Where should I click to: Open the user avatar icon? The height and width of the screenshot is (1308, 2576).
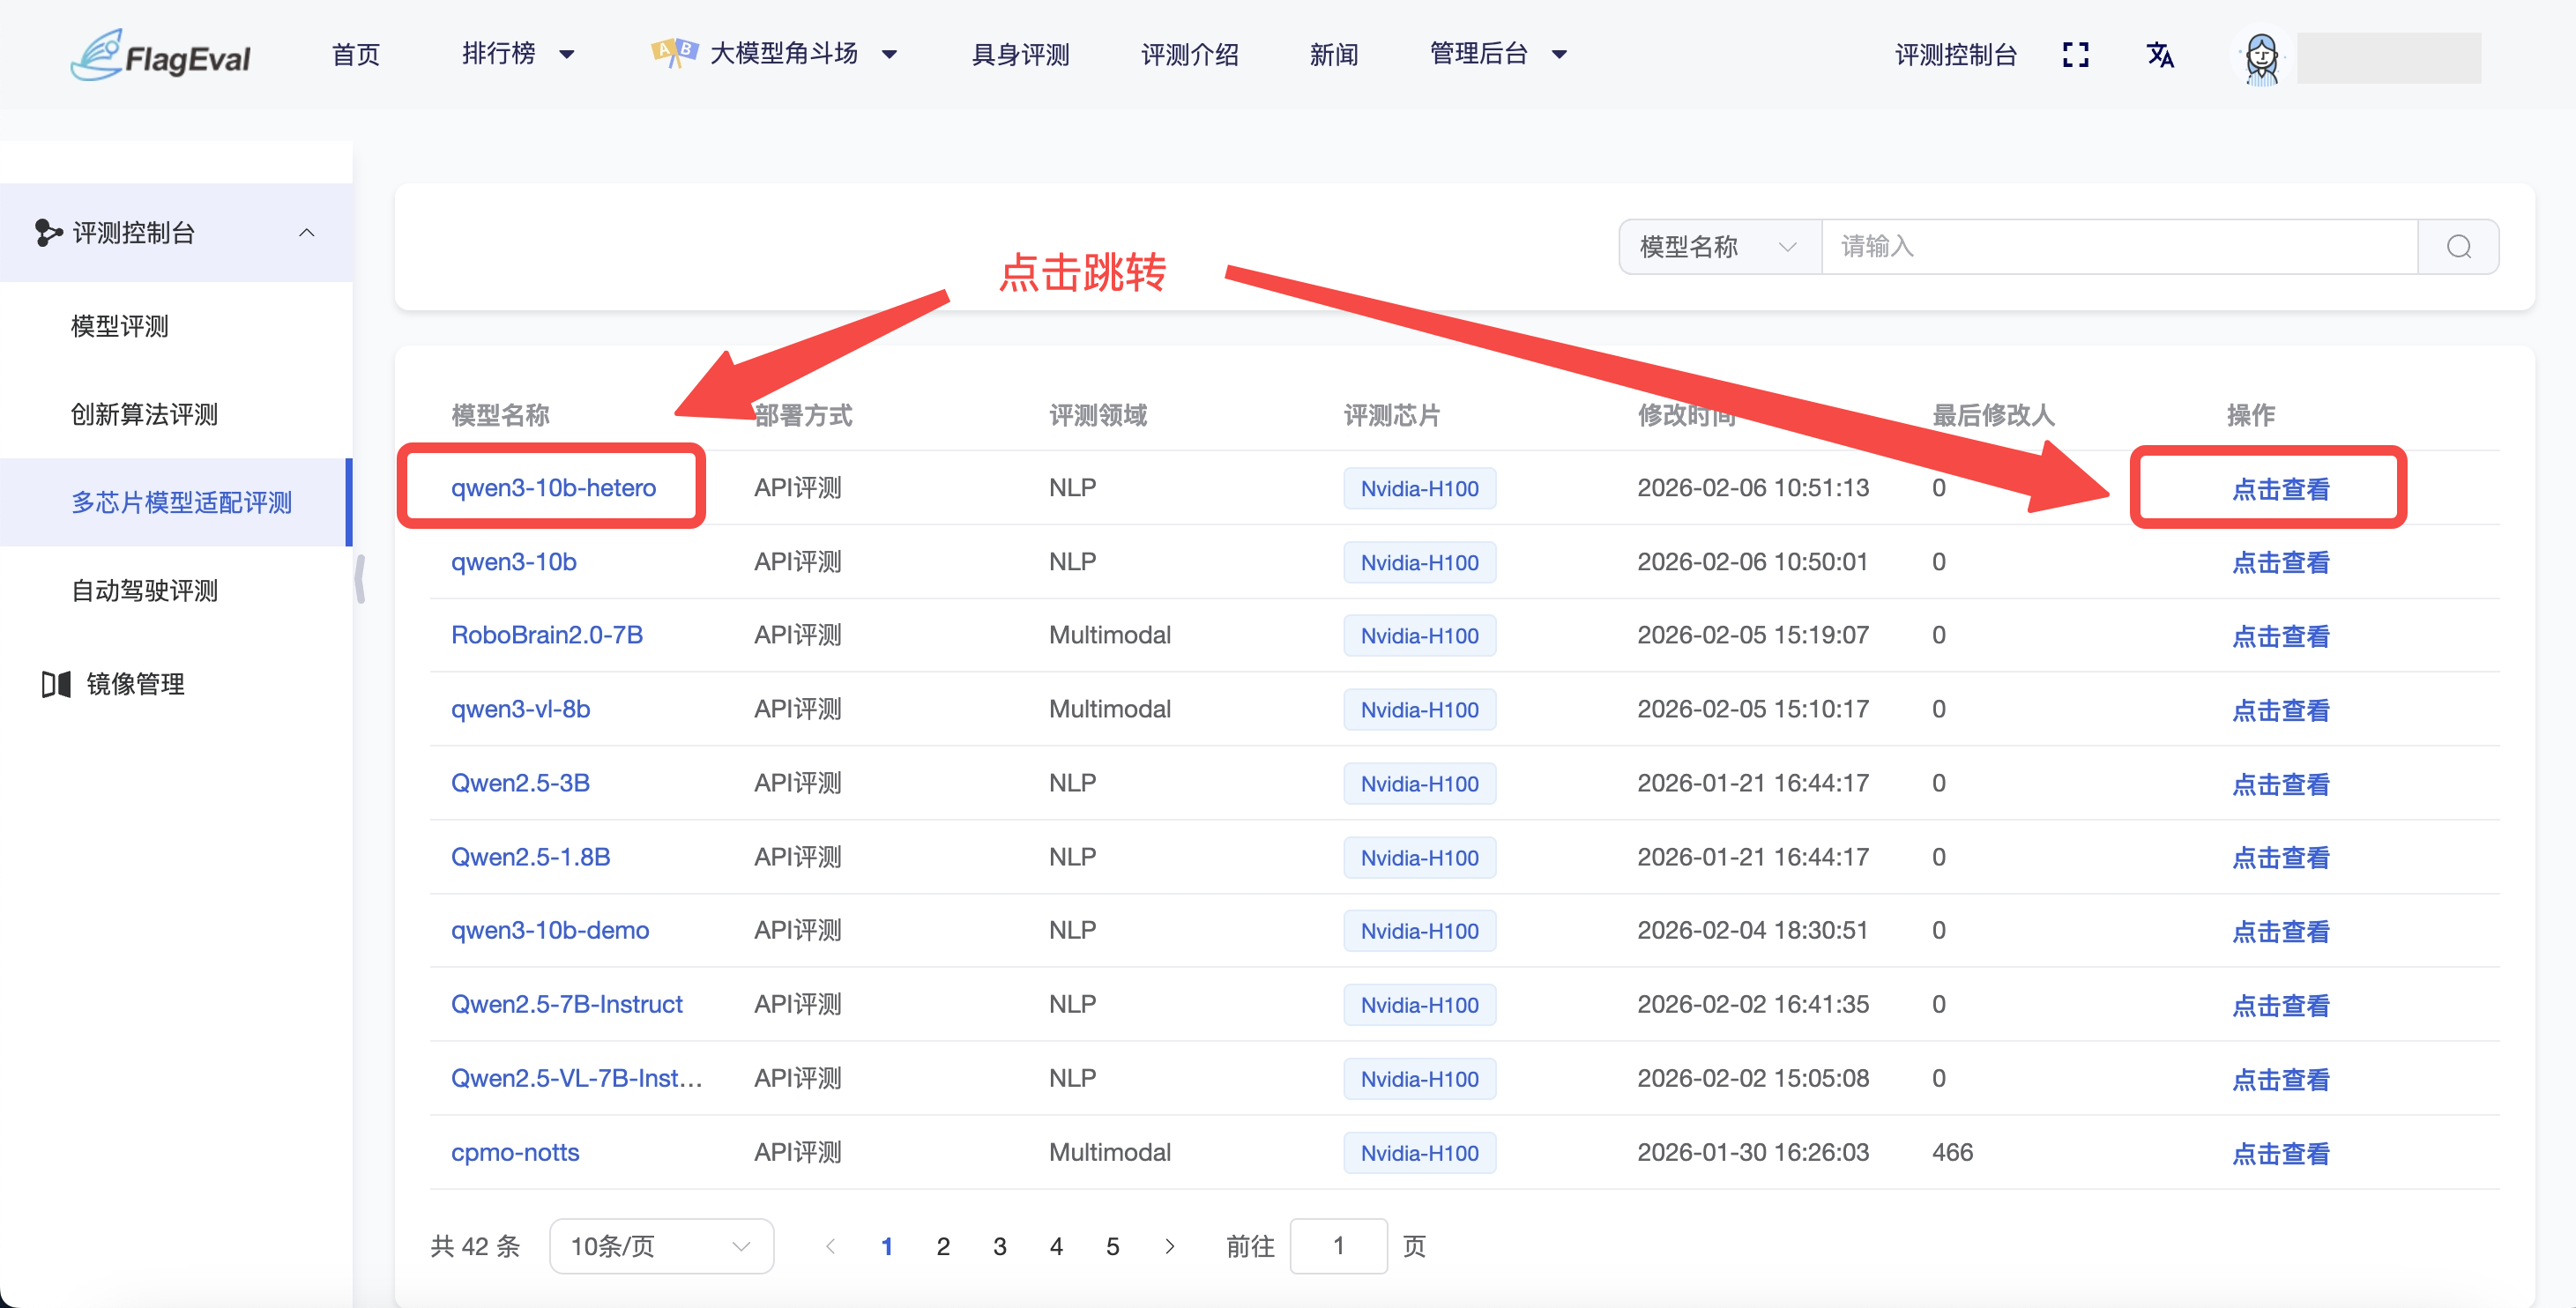pyautogui.click(x=2261, y=58)
